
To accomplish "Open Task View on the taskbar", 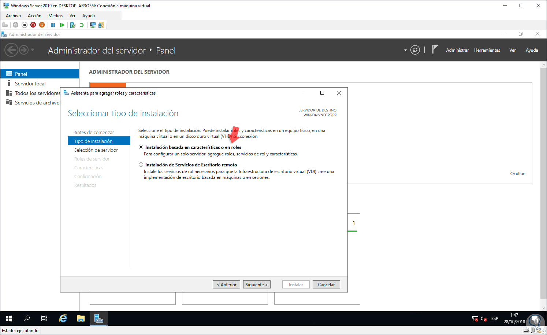I will [x=44, y=319].
